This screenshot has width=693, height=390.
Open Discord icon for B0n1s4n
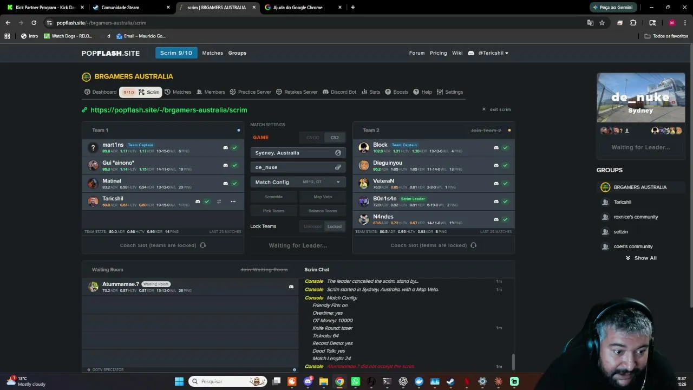[496, 201]
